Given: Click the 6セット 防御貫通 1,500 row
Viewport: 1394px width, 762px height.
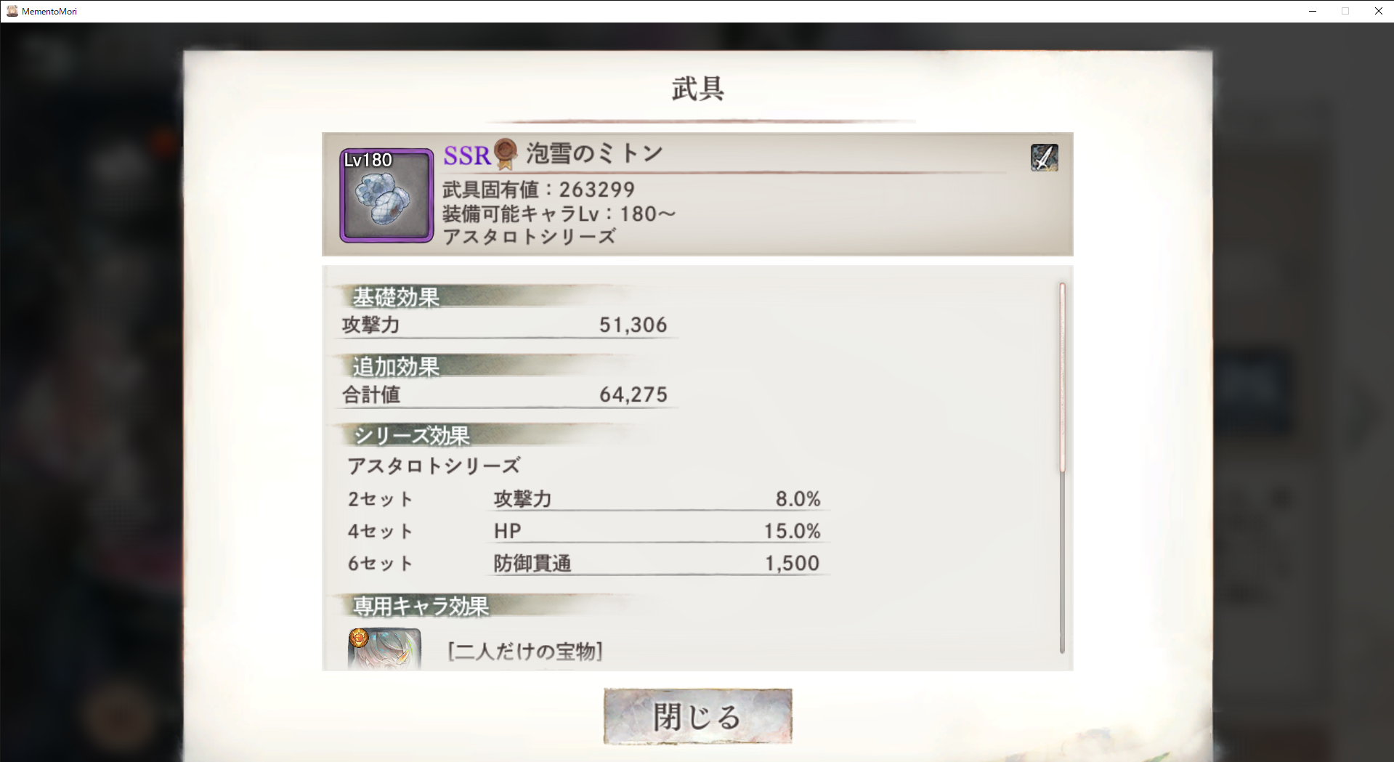Looking at the screenshot, I should pos(585,563).
